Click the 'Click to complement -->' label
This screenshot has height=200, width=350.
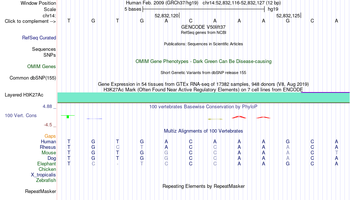click(x=30, y=21)
